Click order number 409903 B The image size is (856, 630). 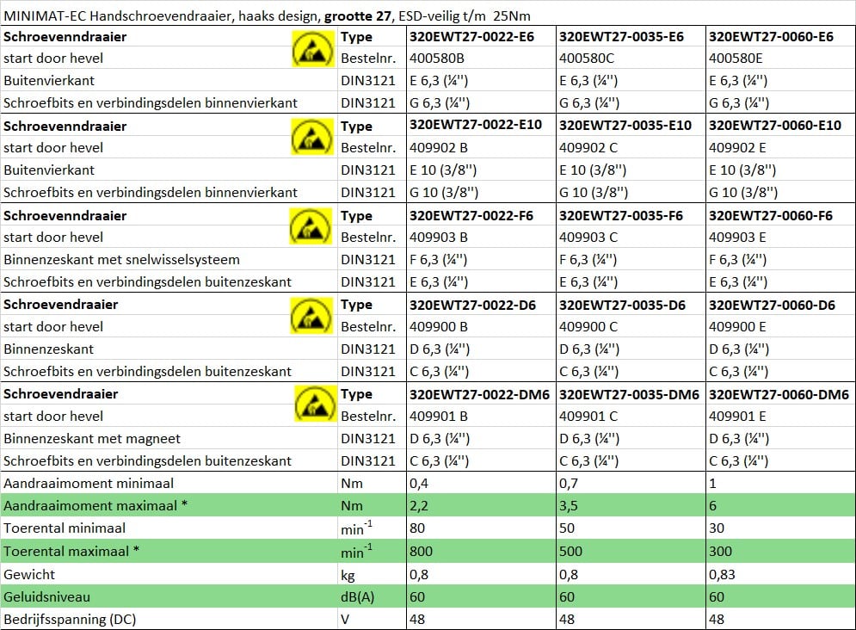click(x=439, y=238)
